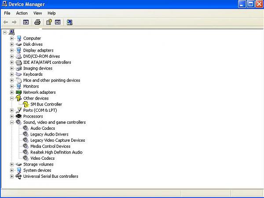Image resolution: width=264 pixels, height=198 pixels.
Task: Expand the Network adapters category
Action: pyautogui.click(x=11, y=92)
